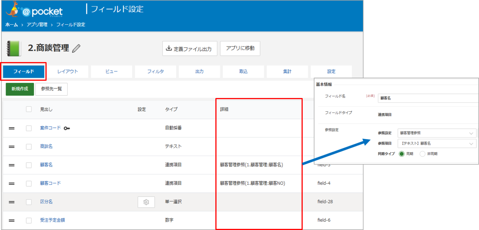The width and height of the screenshot is (479, 230).
Task: Click the 新規作成 button
Action: pyautogui.click(x=20, y=89)
